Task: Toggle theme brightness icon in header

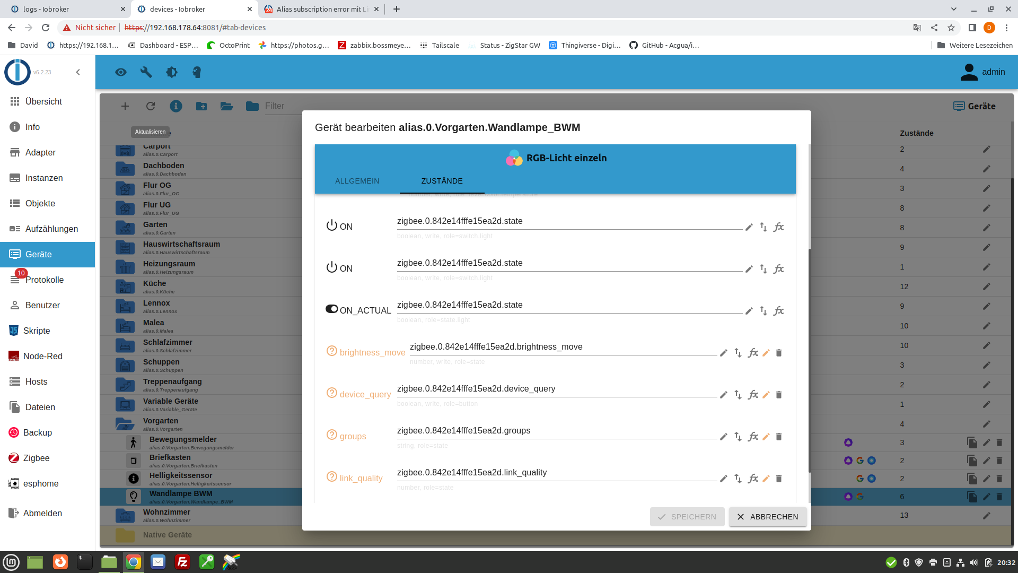Action: 172,72
